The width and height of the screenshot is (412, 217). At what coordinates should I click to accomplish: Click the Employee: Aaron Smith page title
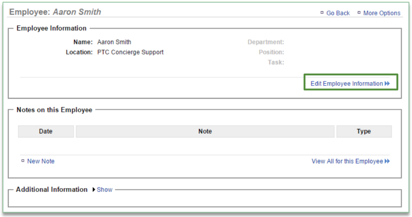click(x=55, y=12)
